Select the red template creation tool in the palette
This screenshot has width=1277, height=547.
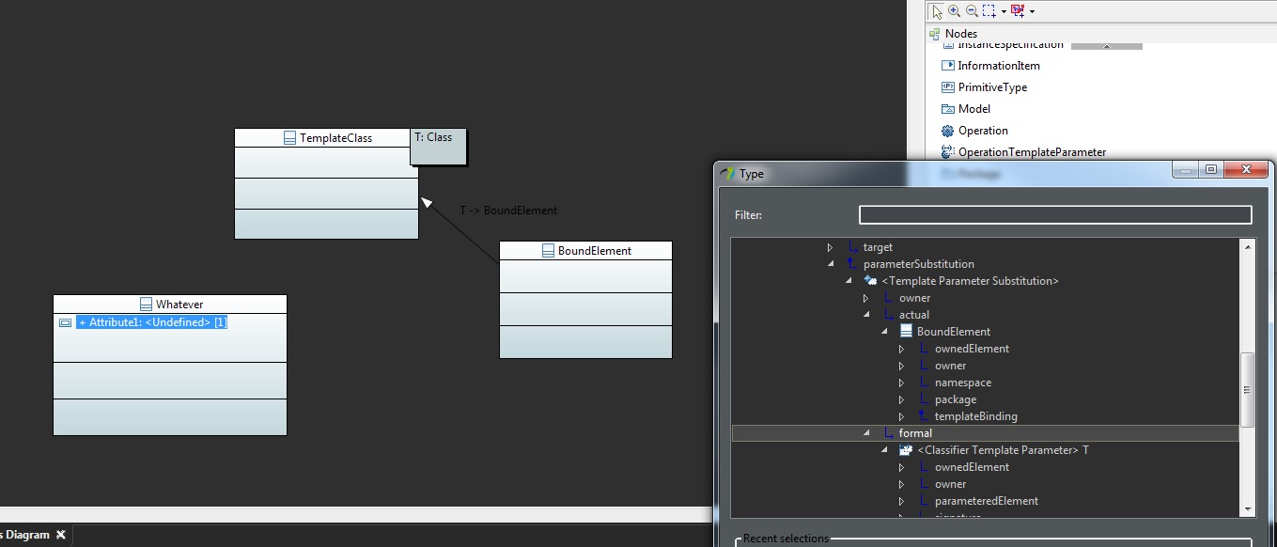(x=1018, y=11)
